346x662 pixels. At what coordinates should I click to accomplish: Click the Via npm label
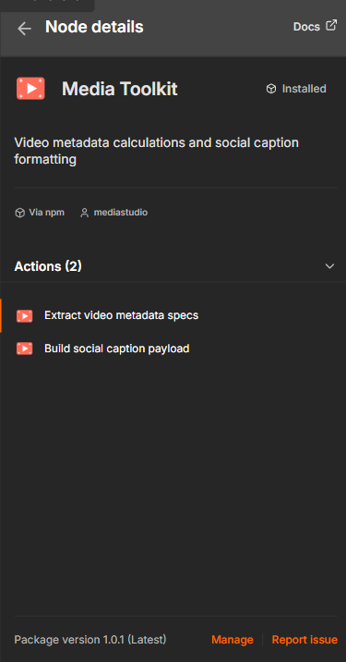[46, 213]
